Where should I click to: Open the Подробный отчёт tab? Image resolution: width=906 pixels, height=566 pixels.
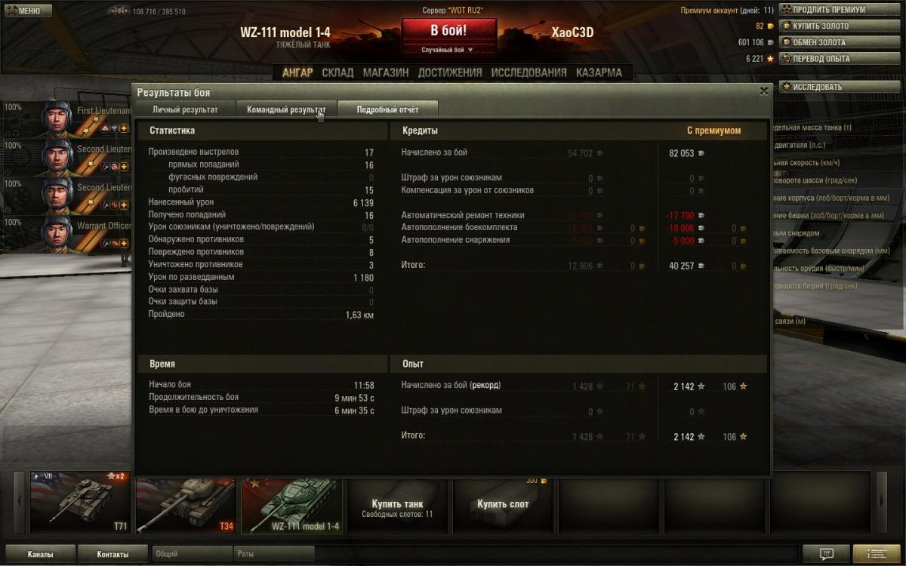(x=387, y=109)
